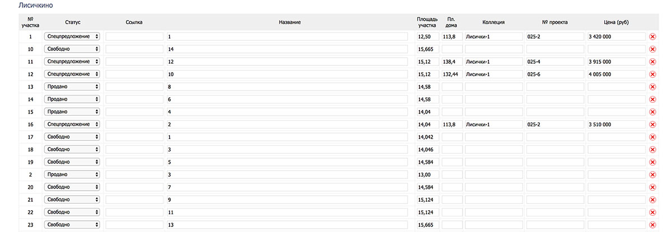Open status dropdown for plot 22
The image size is (672, 232).
coord(72,212)
